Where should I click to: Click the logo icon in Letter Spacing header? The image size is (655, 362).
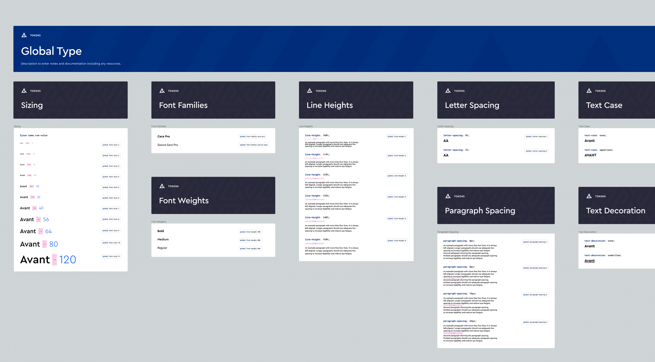[448, 91]
